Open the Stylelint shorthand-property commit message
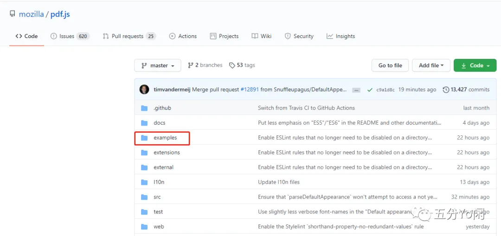This screenshot has width=501, height=236. pyautogui.click(x=340, y=227)
